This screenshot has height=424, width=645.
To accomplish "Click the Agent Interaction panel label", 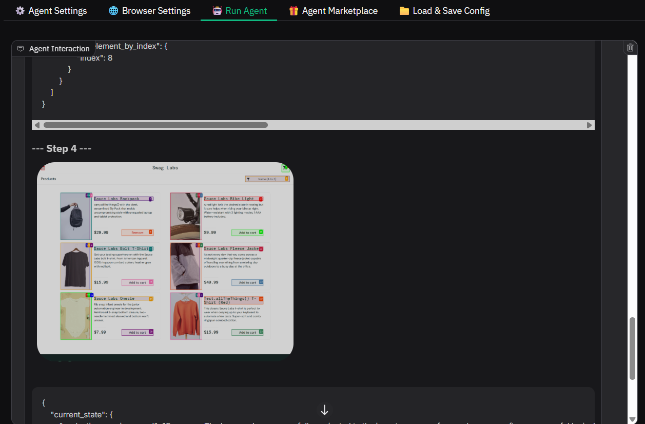I will click(59, 49).
